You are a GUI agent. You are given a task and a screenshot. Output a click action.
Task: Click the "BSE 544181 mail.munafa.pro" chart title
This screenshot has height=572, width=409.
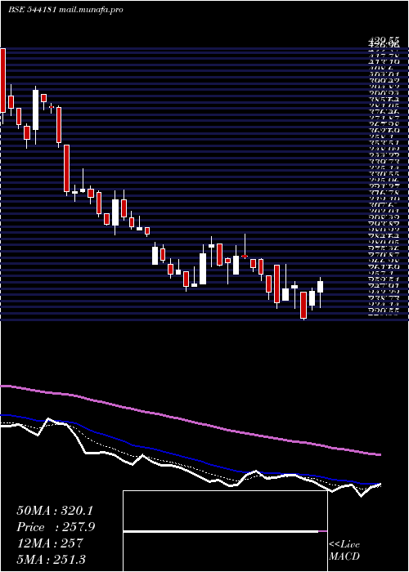65,10
